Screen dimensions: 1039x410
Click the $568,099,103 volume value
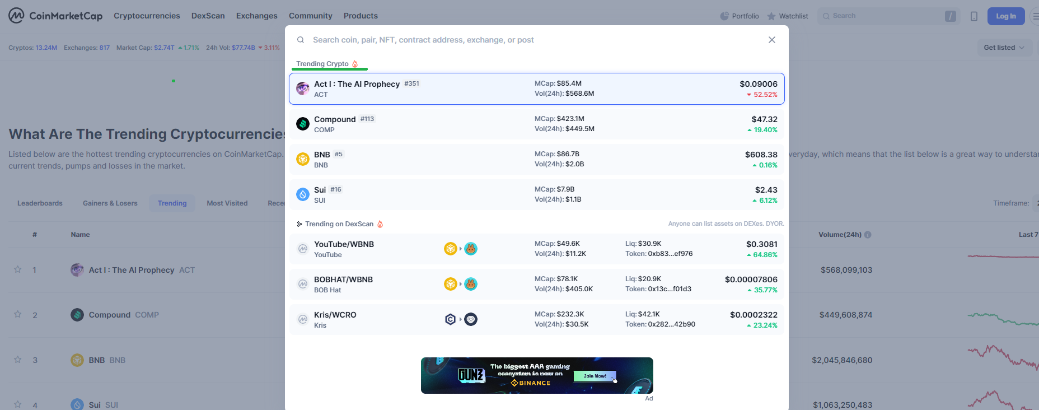coord(846,270)
